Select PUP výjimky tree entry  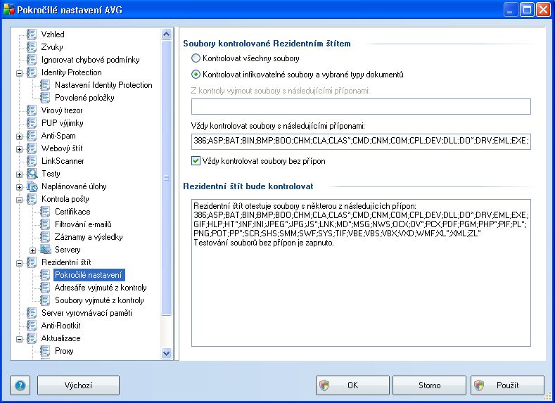[x=63, y=123]
